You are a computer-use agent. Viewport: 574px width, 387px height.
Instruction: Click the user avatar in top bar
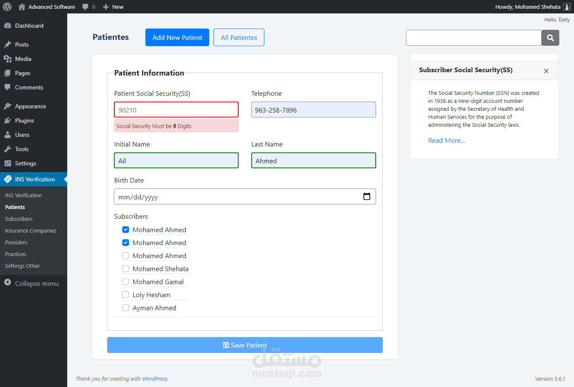coord(566,7)
